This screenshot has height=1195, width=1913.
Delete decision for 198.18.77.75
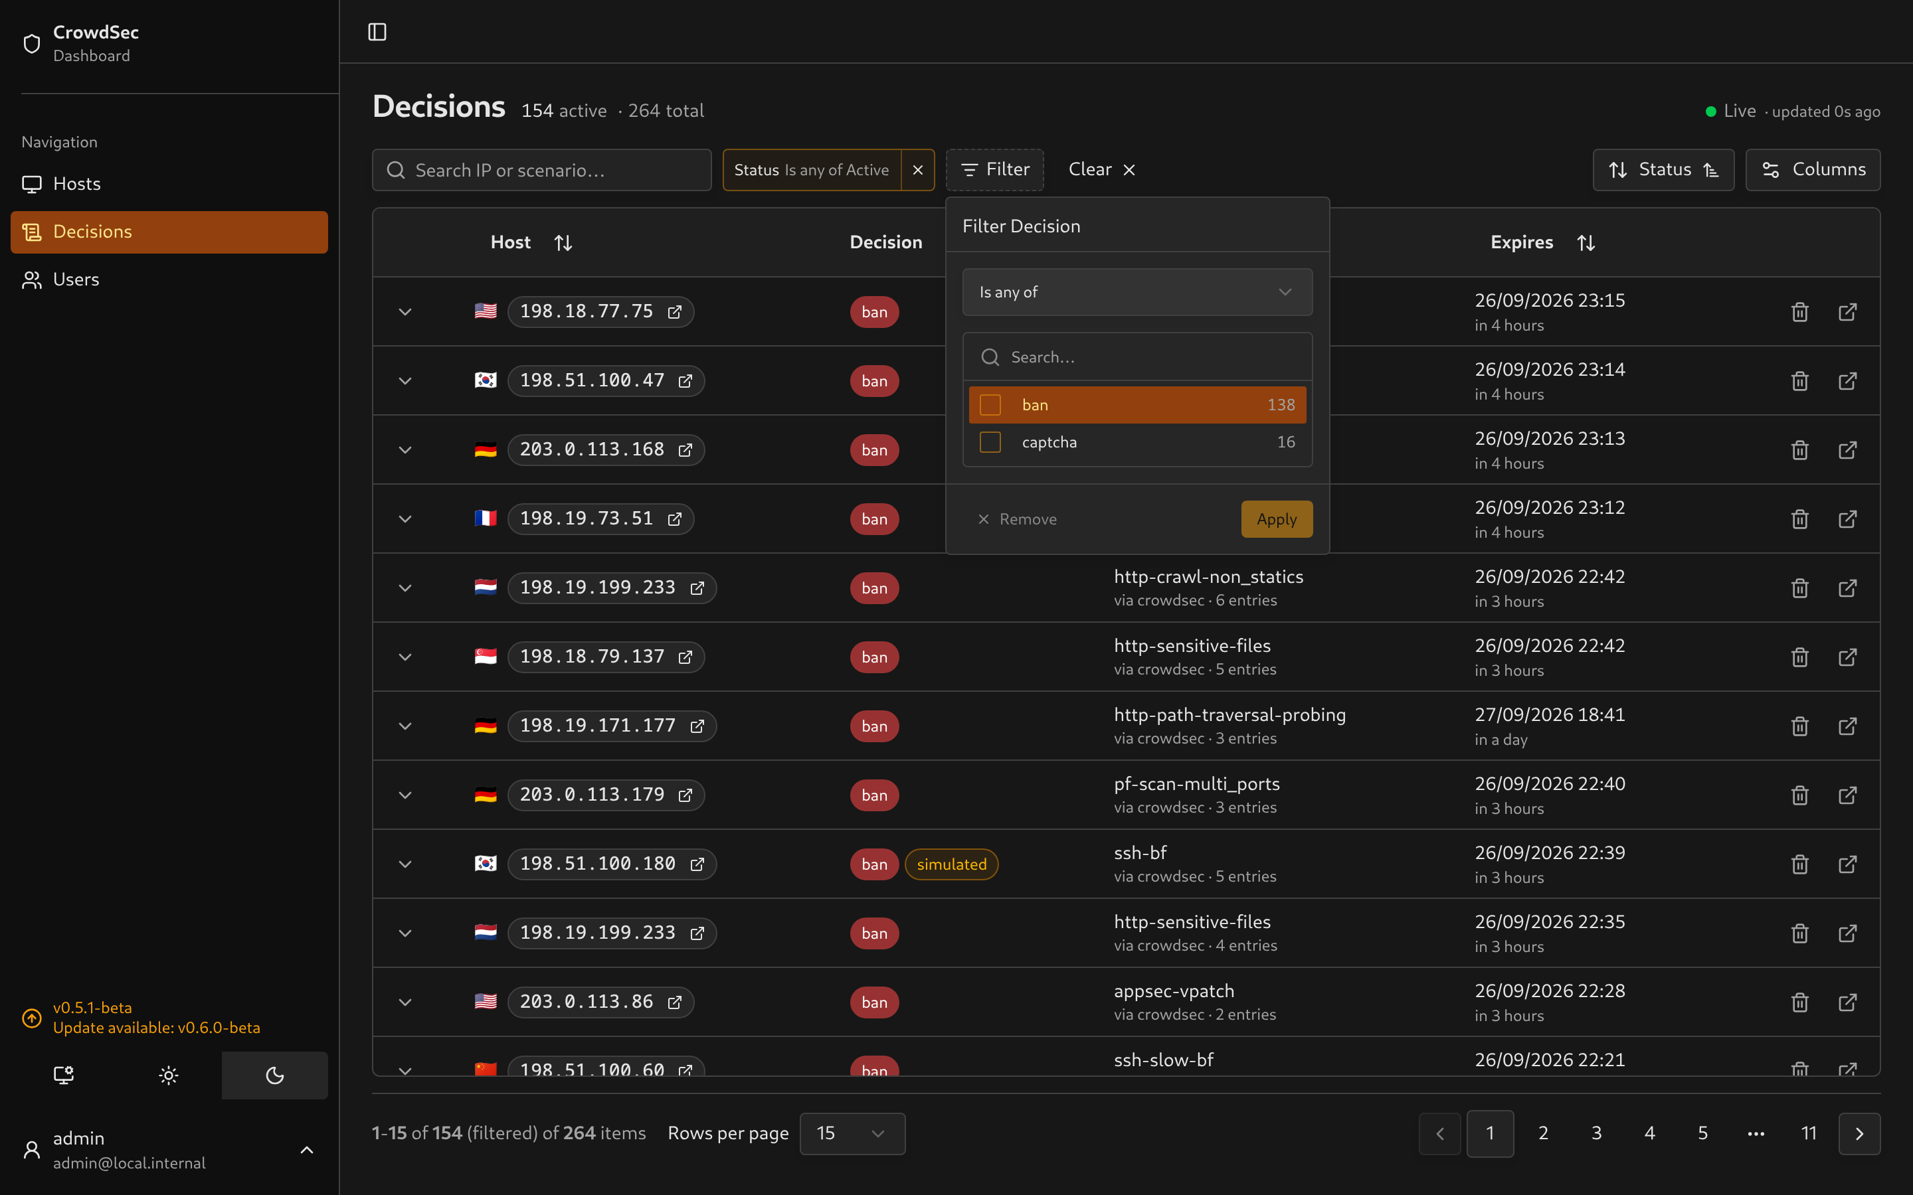pos(1800,312)
